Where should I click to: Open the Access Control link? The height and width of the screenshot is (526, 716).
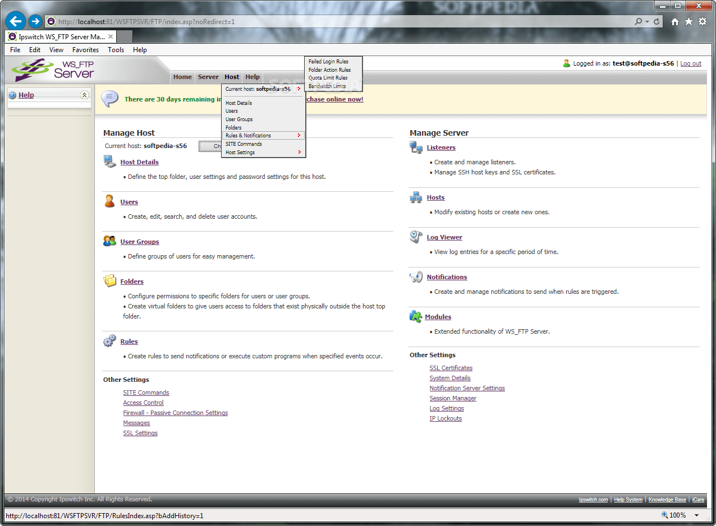(143, 403)
